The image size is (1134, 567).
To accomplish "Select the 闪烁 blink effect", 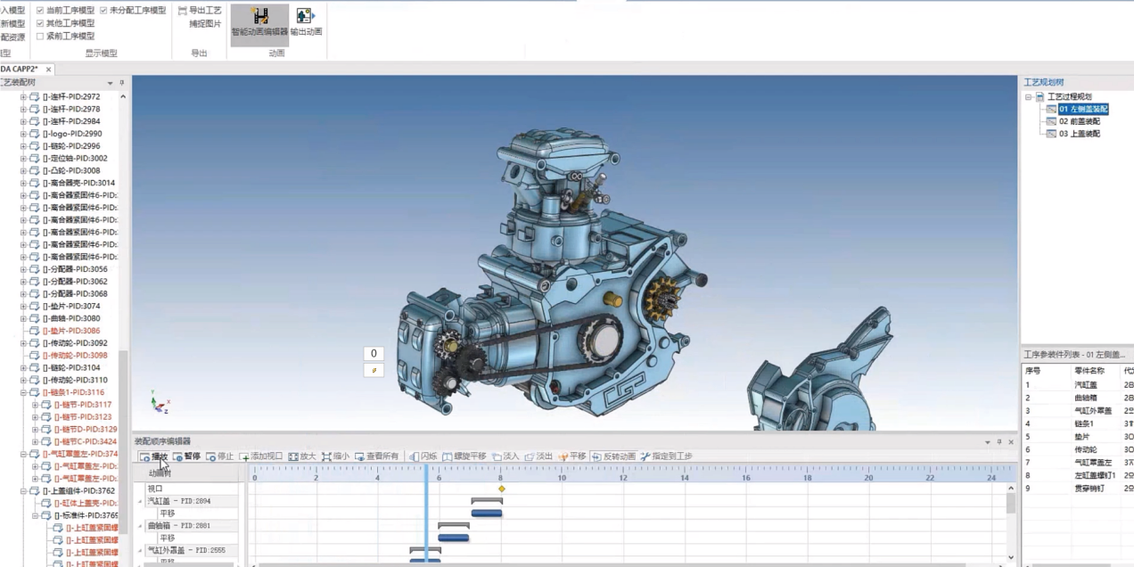I will [423, 456].
